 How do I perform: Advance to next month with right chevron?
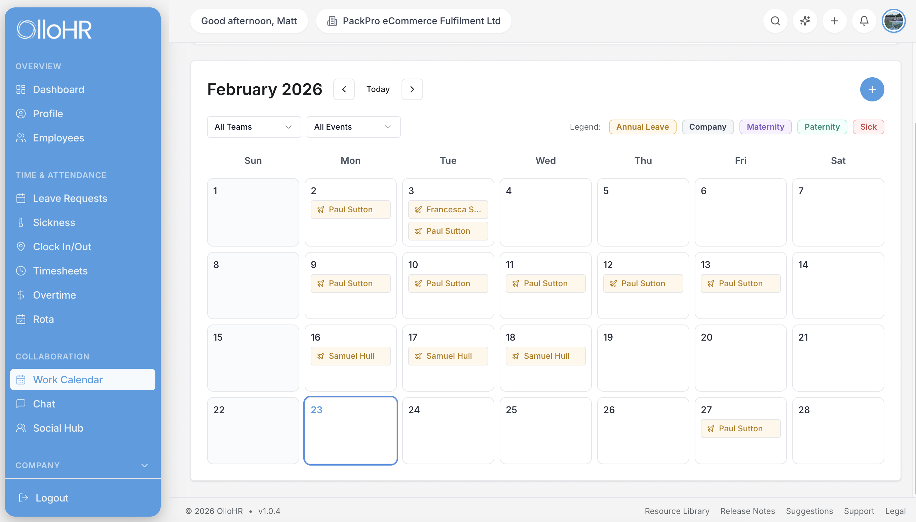click(x=412, y=89)
